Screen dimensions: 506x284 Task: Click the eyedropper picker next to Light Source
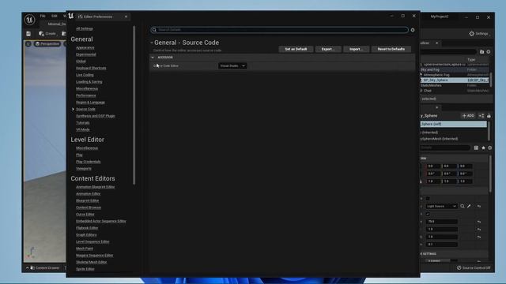[469, 206]
